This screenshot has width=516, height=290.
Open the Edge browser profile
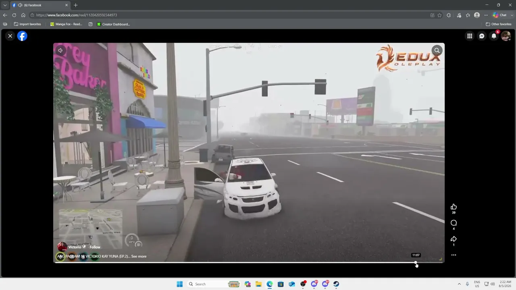tap(477, 15)
